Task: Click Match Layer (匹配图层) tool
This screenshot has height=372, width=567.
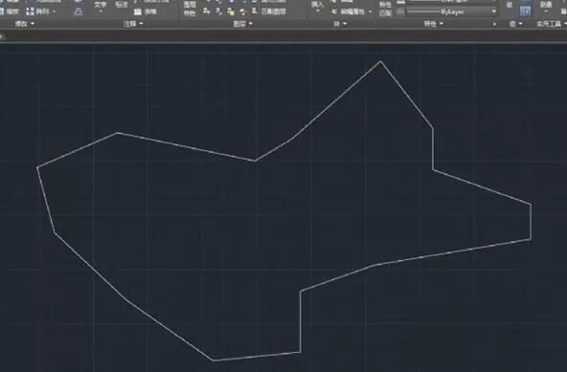Action: click(x=269, y=11)
